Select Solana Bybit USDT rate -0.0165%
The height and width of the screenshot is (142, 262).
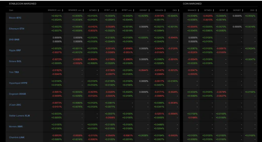tap(110, 59)
